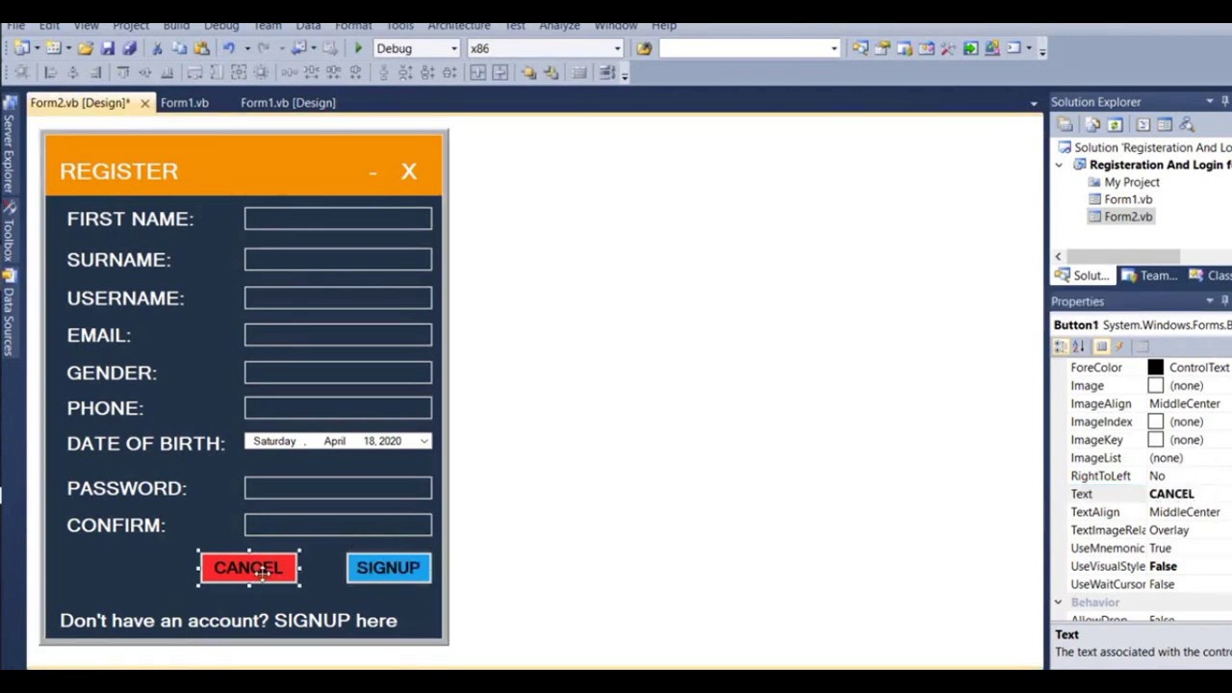The height and width of the screenshot is (693, 1232).
Task: Click the New Project toolbar icon
Action: [x=21, y=48]
